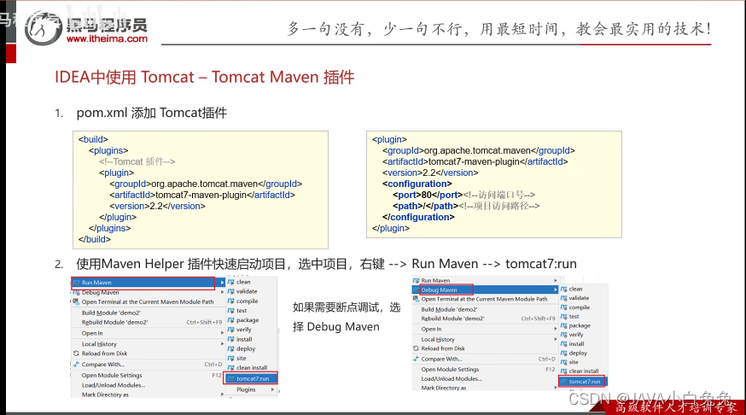Click reload icon beside 'Reload from Disk' in right menu
This screenshot has width=746, height=415.
click(416, 348)
